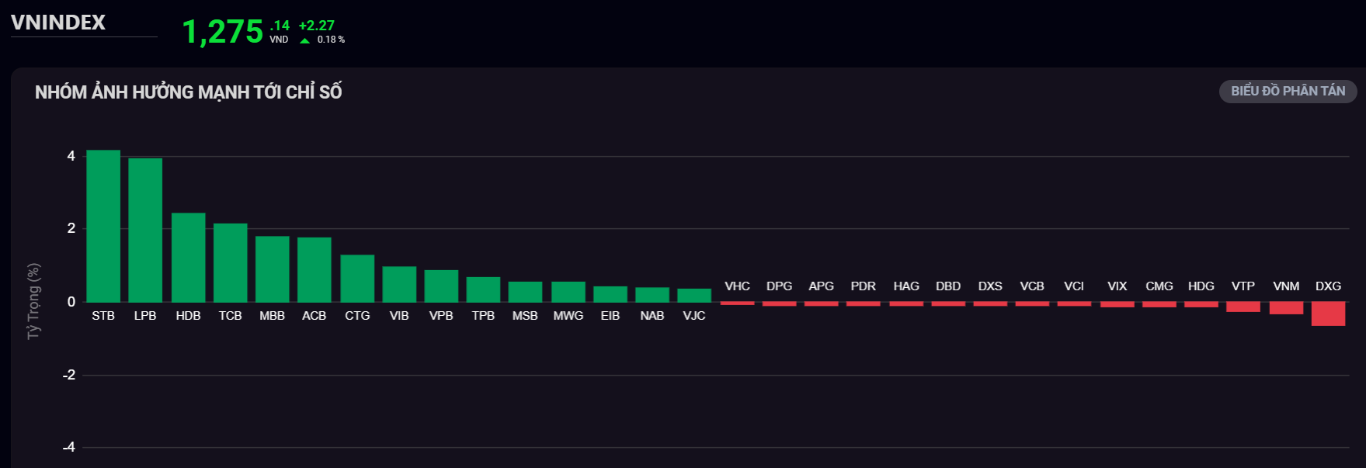Select the MBB ticker label

point(273,316)
